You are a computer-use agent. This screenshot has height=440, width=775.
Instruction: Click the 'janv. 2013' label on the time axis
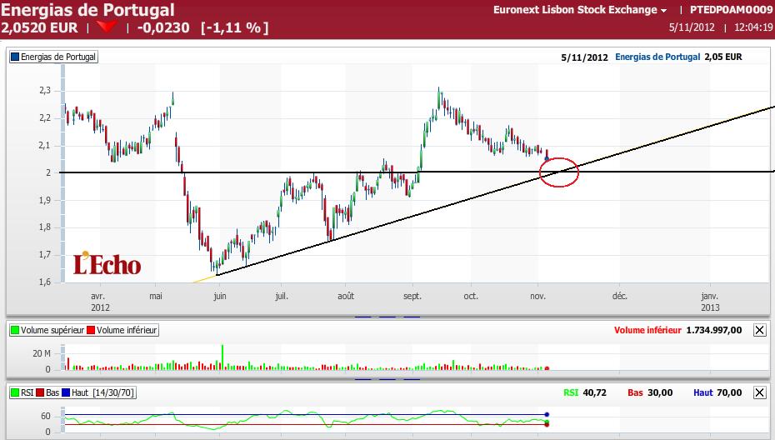click(710, 302)
